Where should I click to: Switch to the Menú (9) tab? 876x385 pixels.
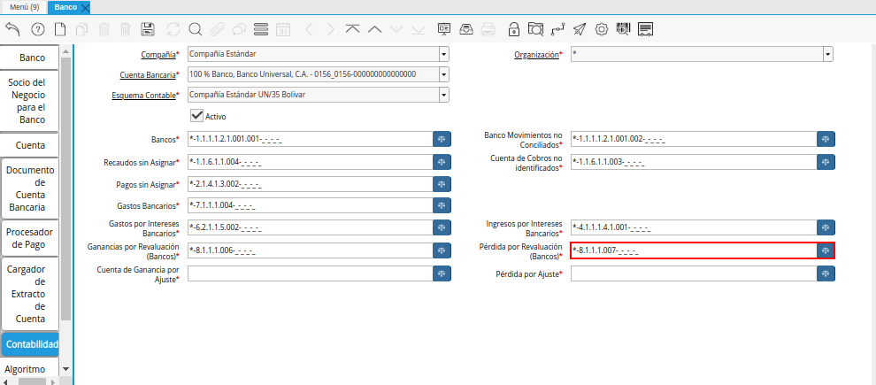24,7
